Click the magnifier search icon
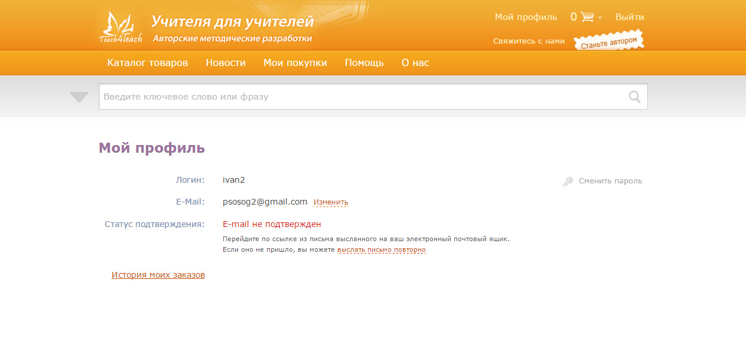This screenshot has height=342, width=746. (635, 97)
